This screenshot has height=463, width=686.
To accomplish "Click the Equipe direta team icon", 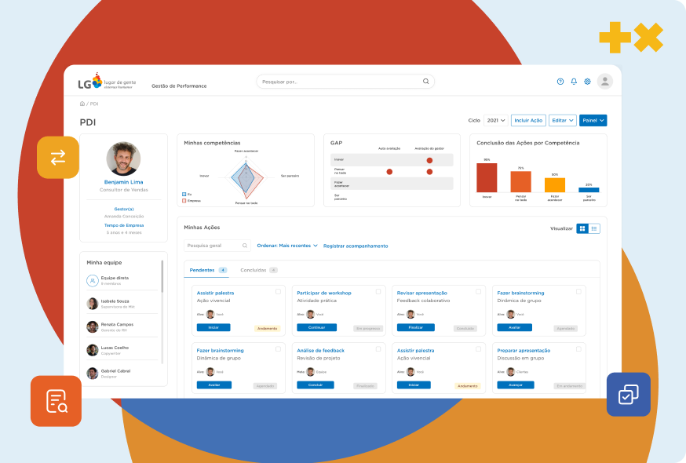I will click(x=93, y=280).
